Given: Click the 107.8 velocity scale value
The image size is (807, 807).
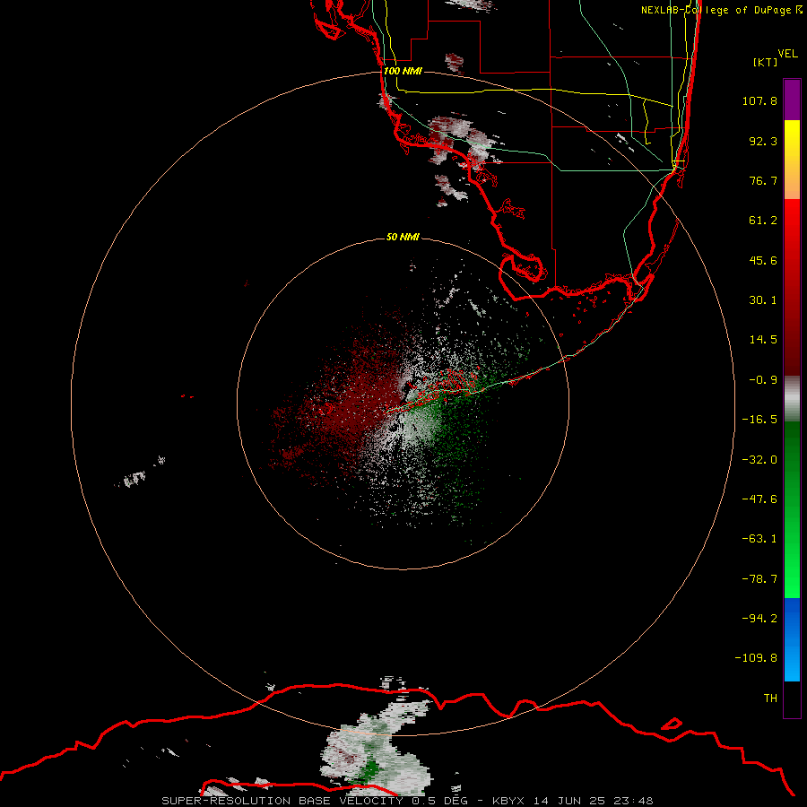Looking at the screenshot, I should click(x=759, y=100).
